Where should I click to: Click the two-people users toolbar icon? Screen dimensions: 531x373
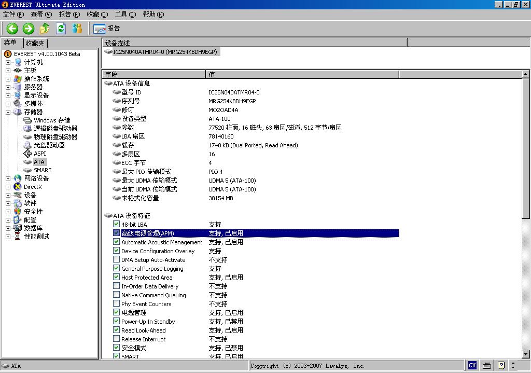[77, 29]
